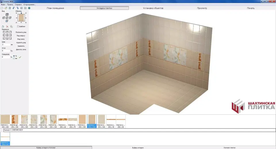Click the Заменить button
276x149 pixels.
[21, 46]
